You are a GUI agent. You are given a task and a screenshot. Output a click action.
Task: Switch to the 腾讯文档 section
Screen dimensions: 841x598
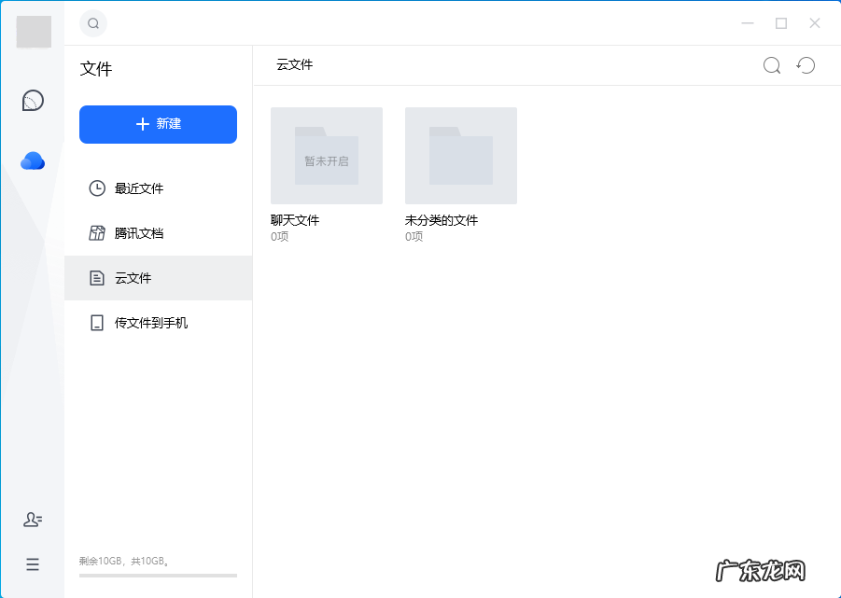[x=142, y=232]
